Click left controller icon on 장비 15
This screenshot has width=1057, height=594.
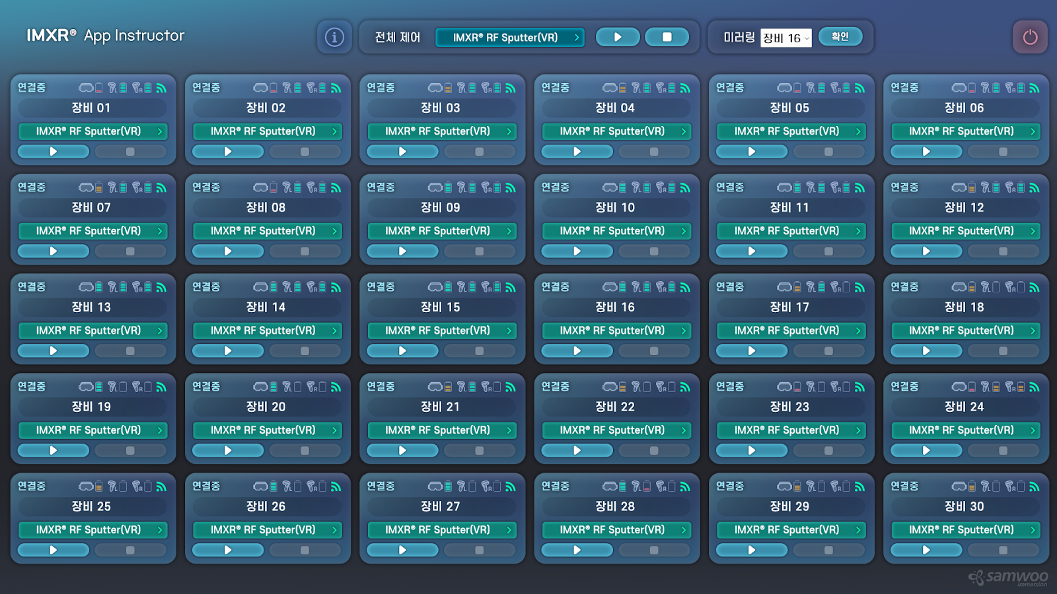click(462, 287)
